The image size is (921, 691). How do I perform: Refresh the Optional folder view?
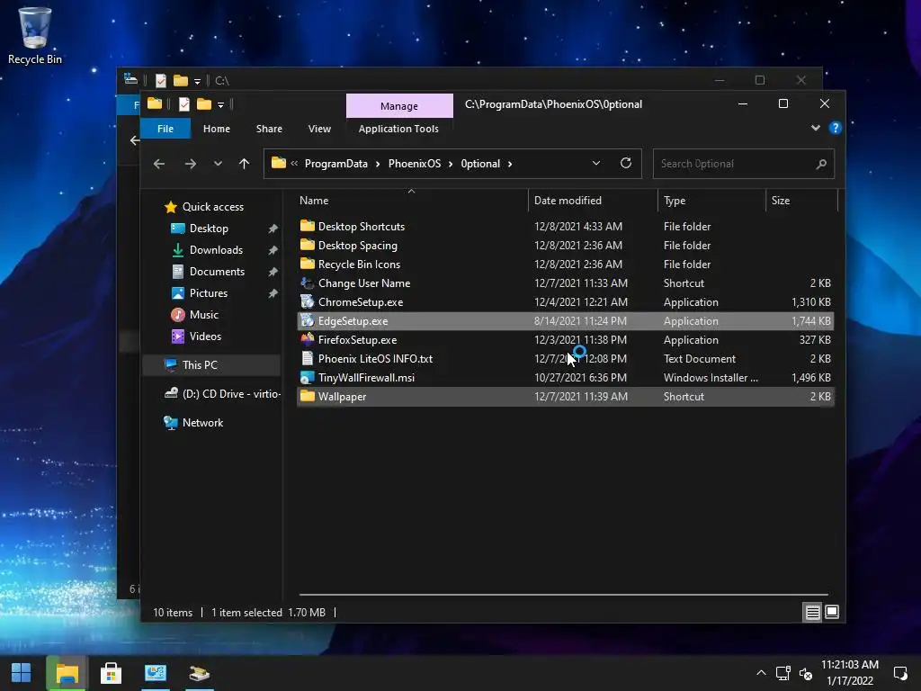pos(626,164)
